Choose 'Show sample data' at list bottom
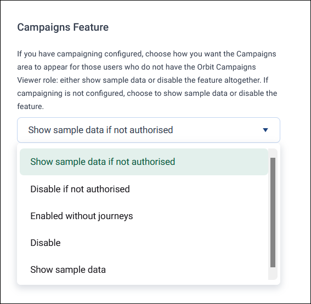Image resolution: width=311 pixels, height=304 pixels. point(144,269)
